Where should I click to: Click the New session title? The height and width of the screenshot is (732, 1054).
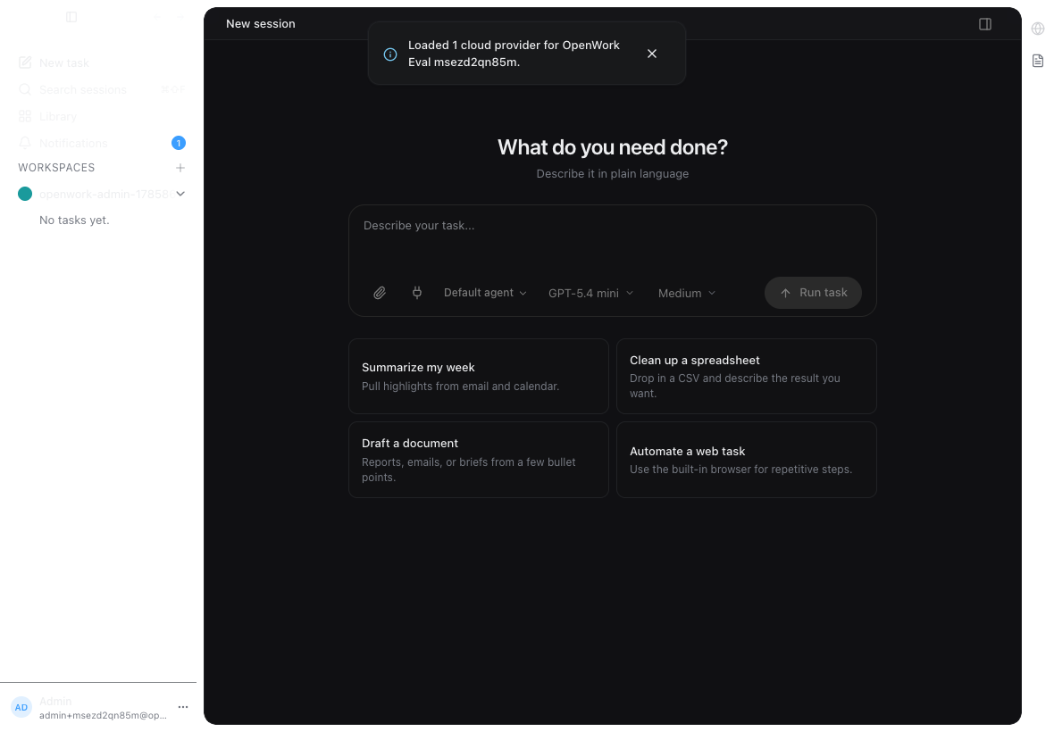click(x=261, y=23)
